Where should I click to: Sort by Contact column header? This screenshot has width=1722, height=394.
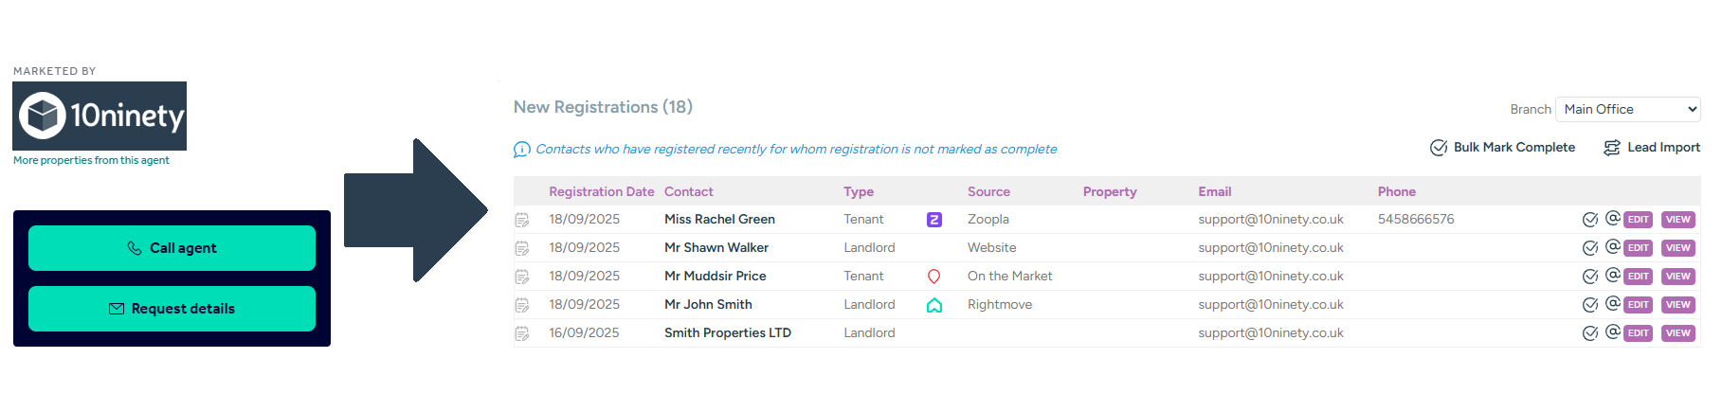(688, 191)
